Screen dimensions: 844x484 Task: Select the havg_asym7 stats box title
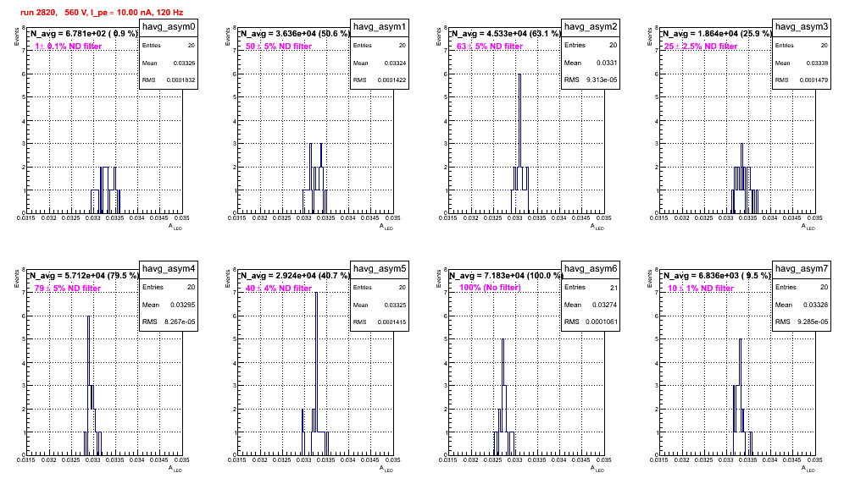tap(802, 269)
